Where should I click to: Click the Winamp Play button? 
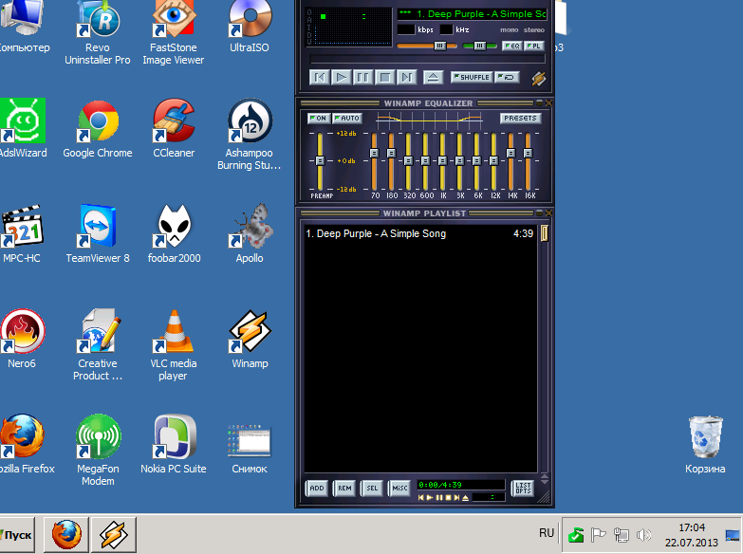342,77
